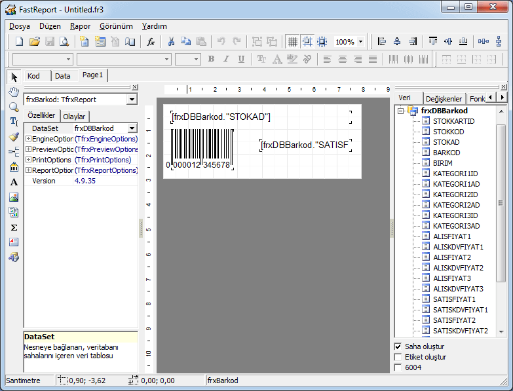This screenshot has width=513, height=391.
Task: Switch to the Kod tab
Action: point(33,76)
